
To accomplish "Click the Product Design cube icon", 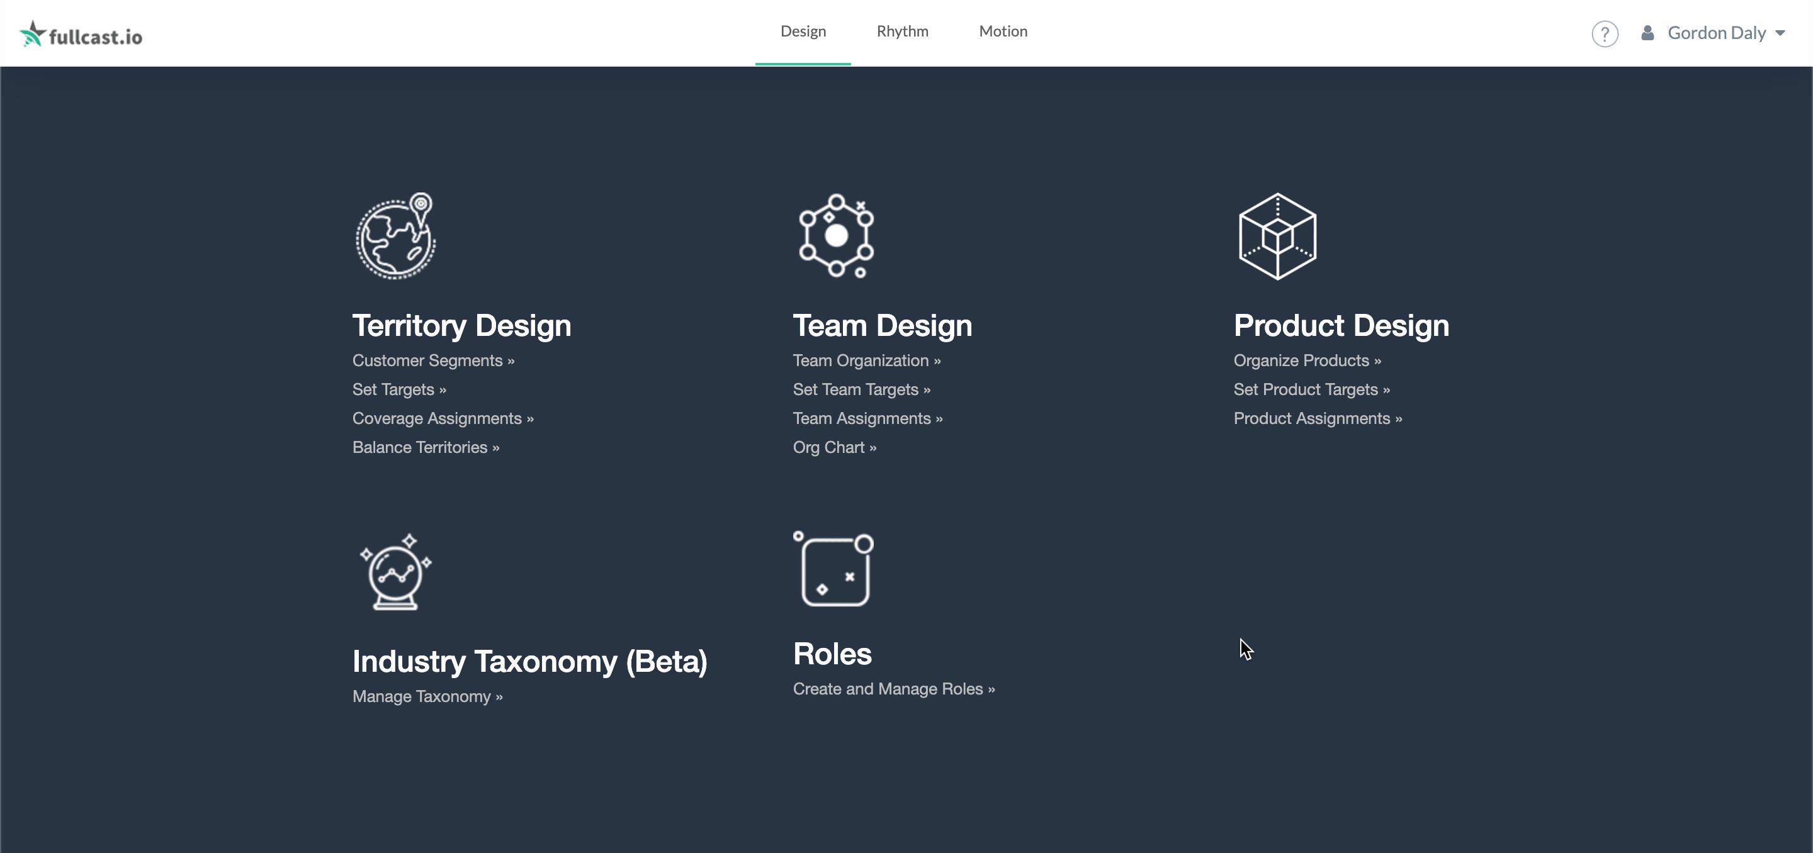I will (1277, 237).
